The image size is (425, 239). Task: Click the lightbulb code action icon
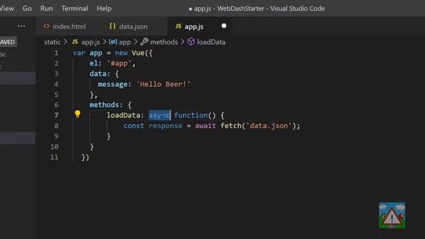coord(78,114)
